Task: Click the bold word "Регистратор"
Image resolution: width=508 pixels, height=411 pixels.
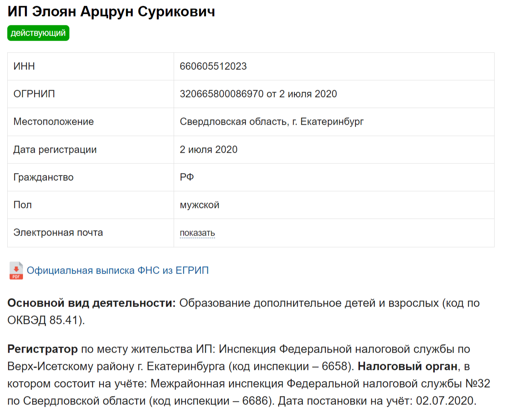Action: (x=43, y=349)
